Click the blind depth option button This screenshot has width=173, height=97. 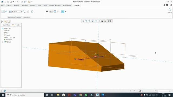pyautogui.click(x=10, y=11)
